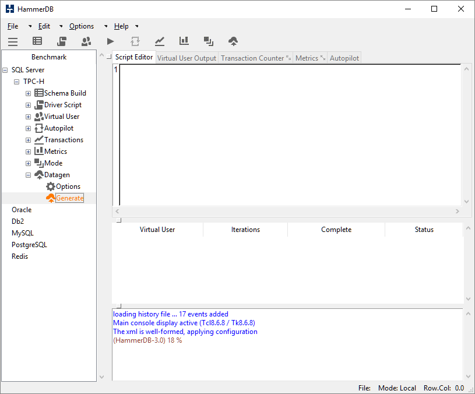
Task: Click the Driver Script icon in tree
Action: pyautogui.click(x=39, y=105)
